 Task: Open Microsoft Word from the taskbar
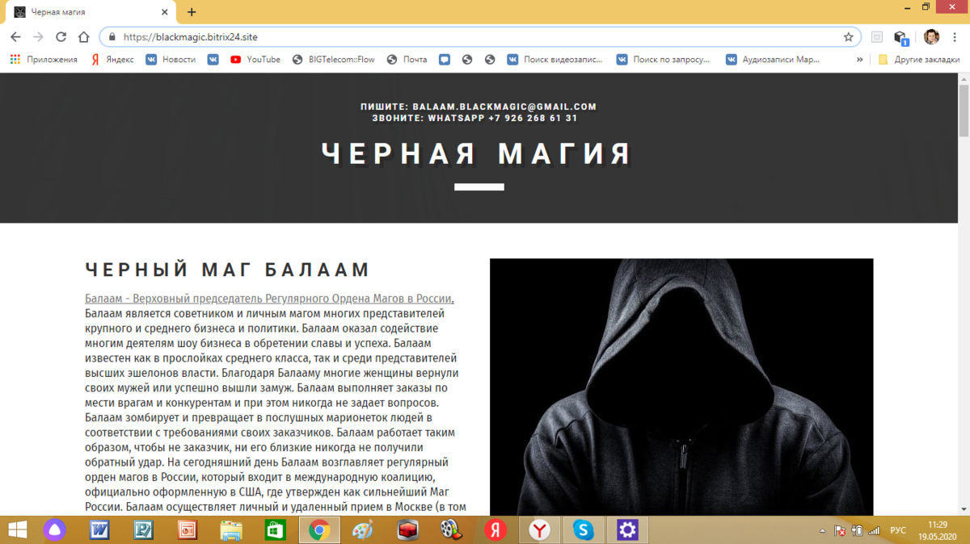pos(99,530)
